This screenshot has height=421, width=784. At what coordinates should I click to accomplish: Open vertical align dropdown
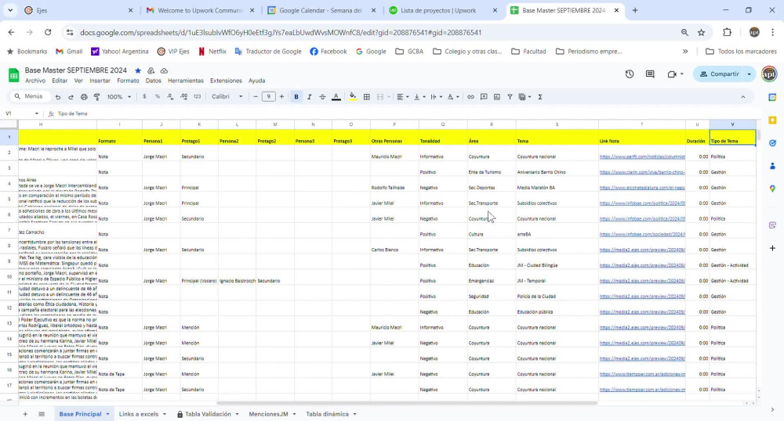[419, 97]
